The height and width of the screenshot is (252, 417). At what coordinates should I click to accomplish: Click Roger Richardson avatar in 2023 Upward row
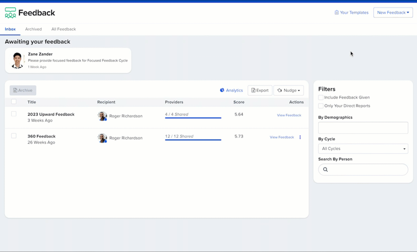coord(102,116)
